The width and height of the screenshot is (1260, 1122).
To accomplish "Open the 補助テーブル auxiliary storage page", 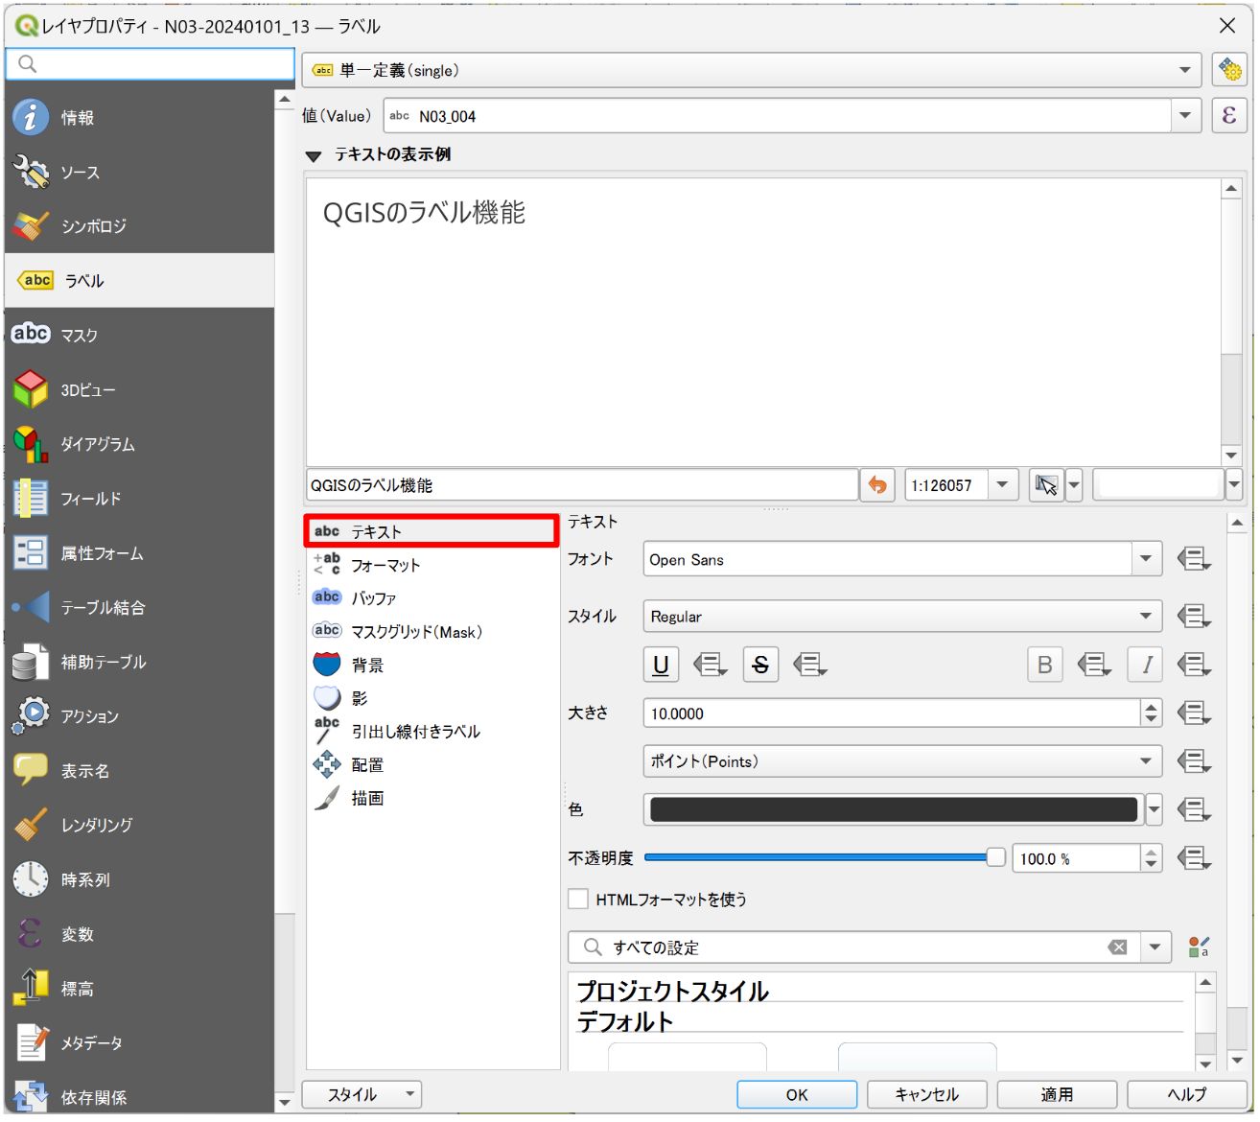I will [139, 662].
